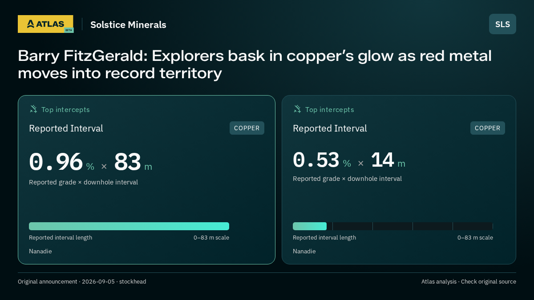Click 'Reported interval length' in the 0.53% card
This screenshot has height=300, width=534.
[324, 238]
